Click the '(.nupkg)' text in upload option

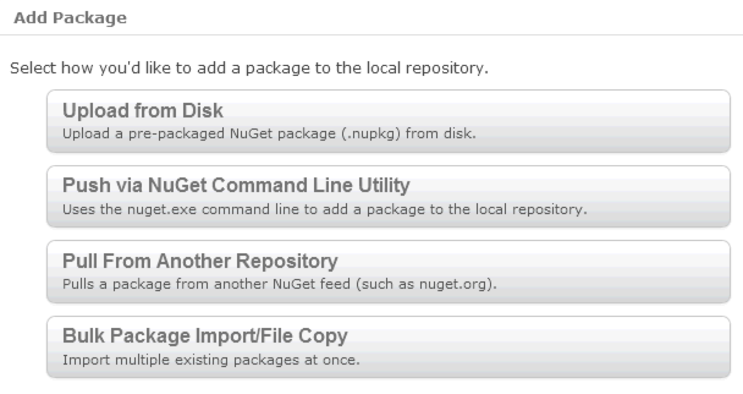370,133
